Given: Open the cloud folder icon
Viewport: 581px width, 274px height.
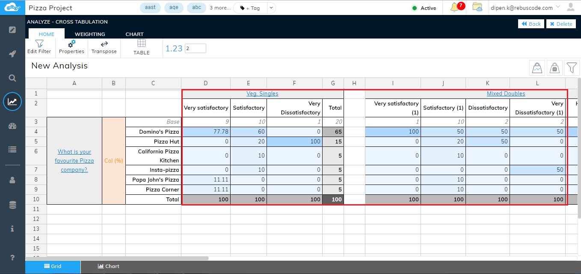Looking at the screenshot, I should tap(477, 7).
